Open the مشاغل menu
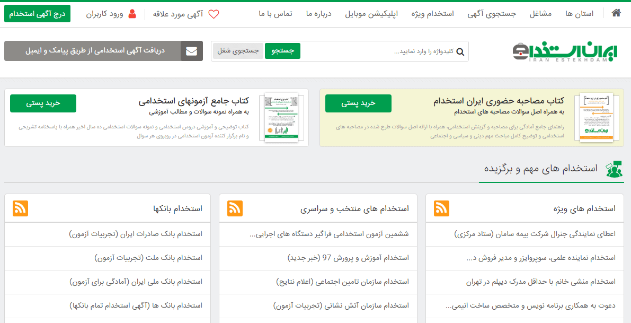The width and height of the screenshot is (631, 323). tap(541, 14)
